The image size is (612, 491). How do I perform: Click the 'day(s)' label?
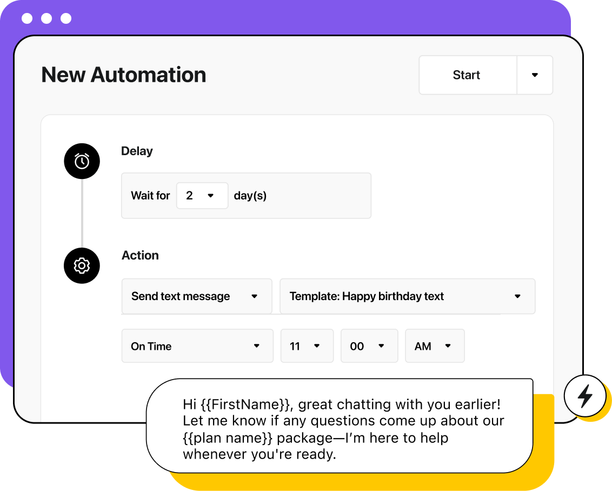pyautogui.click(x=250, y=196)
